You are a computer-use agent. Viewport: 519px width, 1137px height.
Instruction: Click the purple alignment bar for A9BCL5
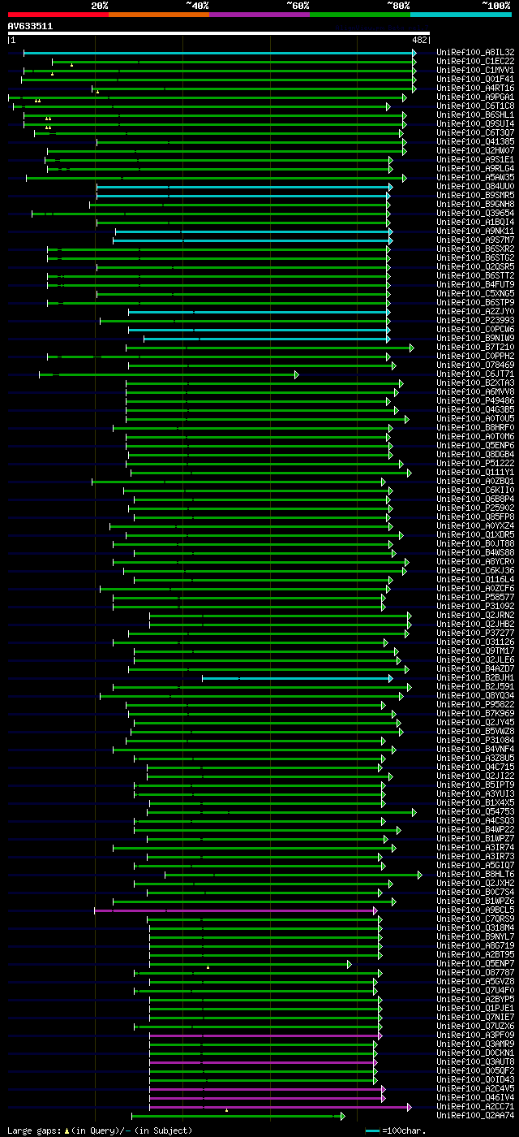236,910
